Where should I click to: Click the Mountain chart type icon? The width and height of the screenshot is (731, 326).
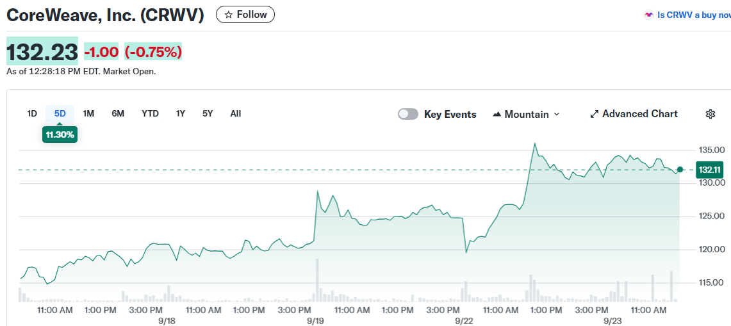click(497, 114)
